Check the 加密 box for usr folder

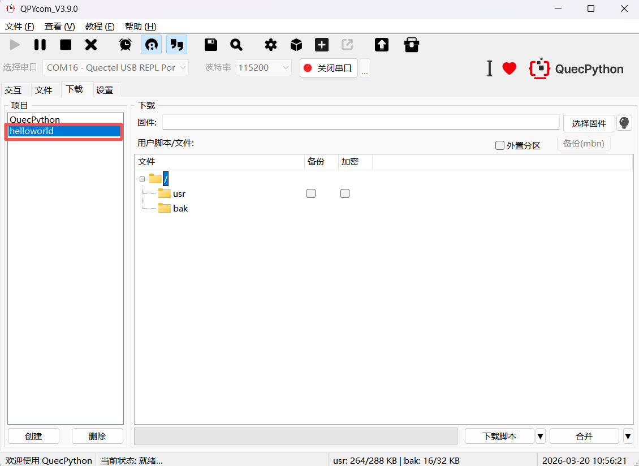click(x=345, y=193)
